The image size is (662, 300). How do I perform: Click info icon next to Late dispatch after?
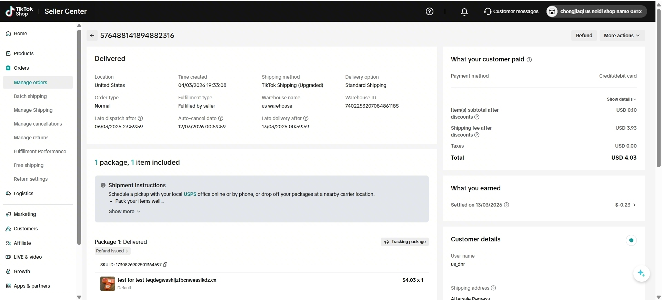coord(140,118)
